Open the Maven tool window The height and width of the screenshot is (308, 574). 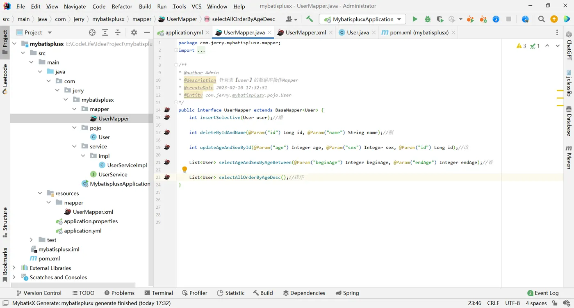[569, 157]
